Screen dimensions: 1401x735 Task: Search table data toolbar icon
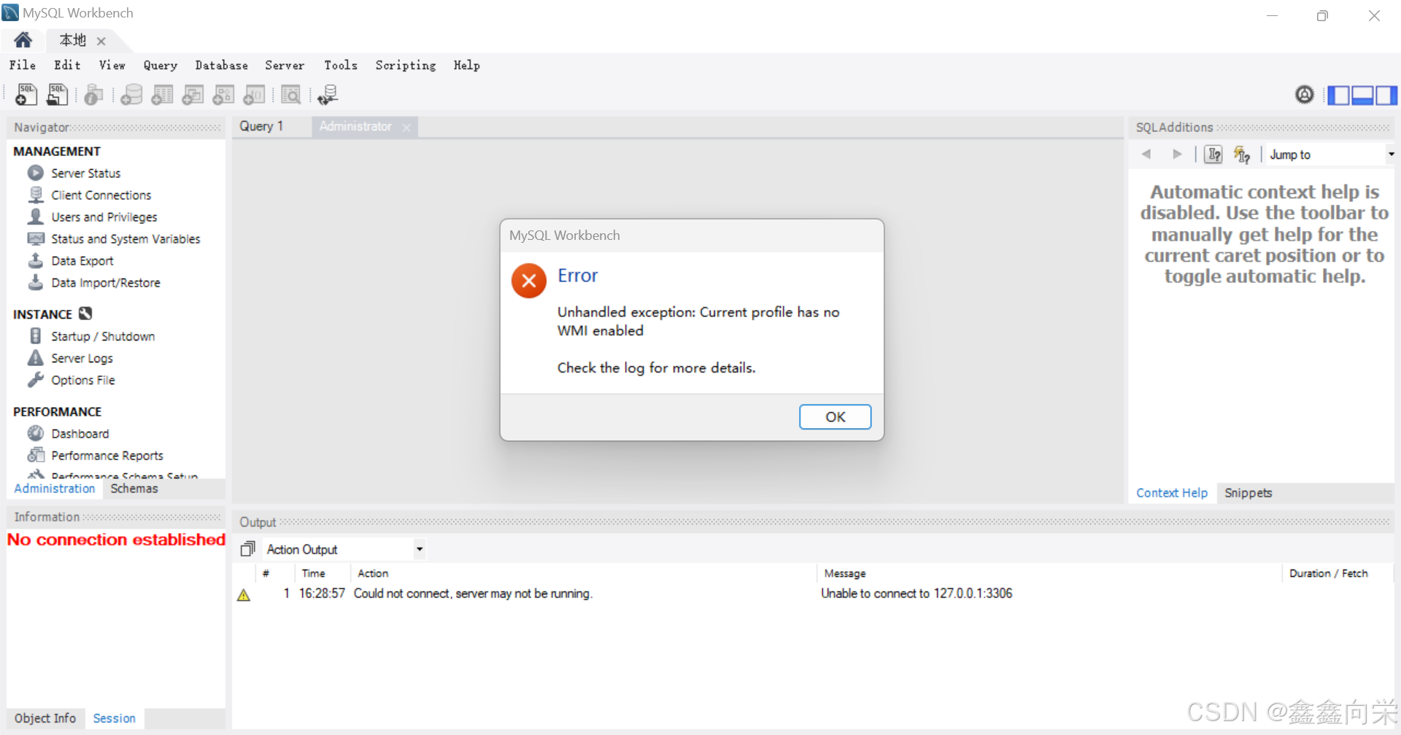point(290,95)
